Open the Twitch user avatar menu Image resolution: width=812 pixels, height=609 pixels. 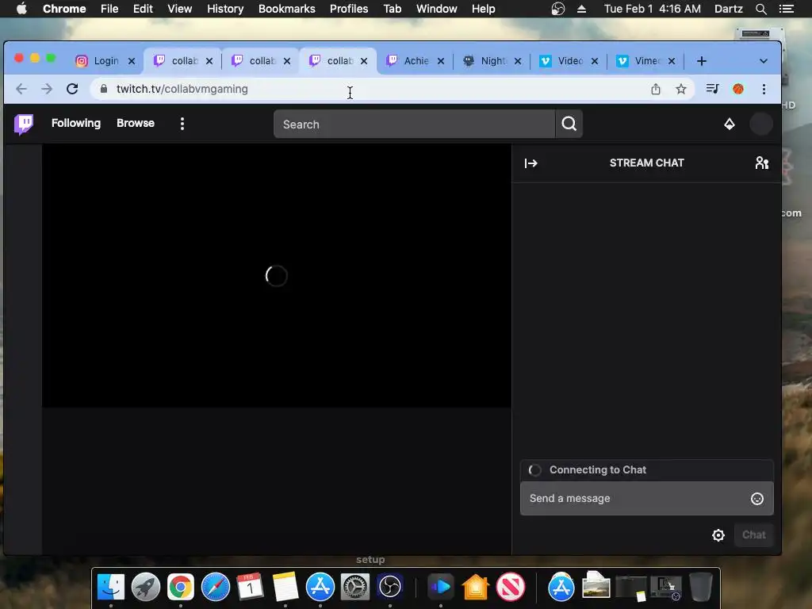[760, 124]
